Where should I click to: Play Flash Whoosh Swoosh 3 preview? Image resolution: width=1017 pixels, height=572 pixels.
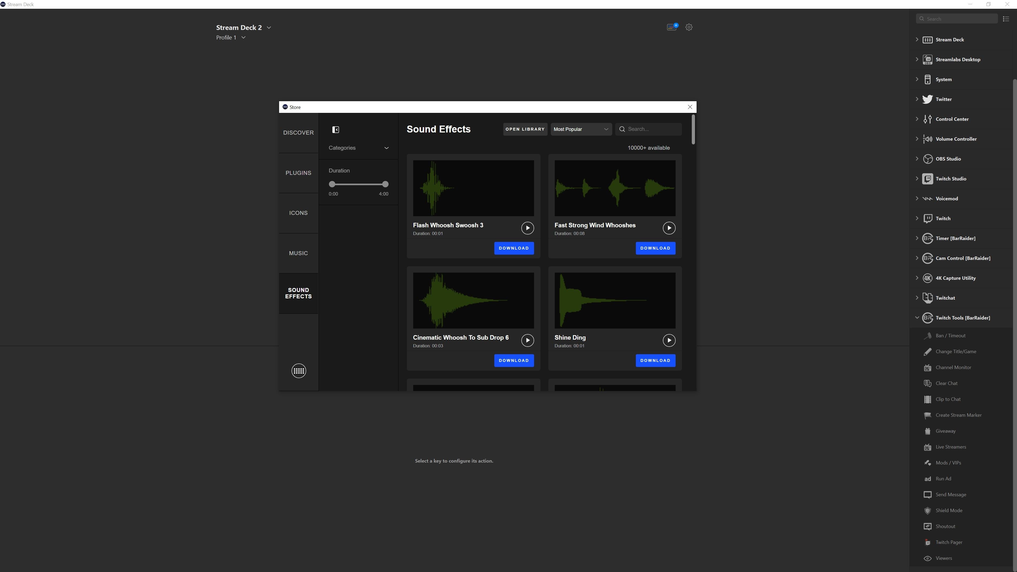click(527, 228)
